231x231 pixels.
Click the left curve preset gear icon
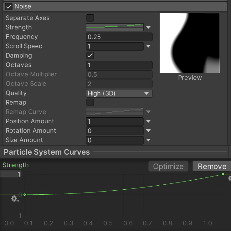point(14,199)
